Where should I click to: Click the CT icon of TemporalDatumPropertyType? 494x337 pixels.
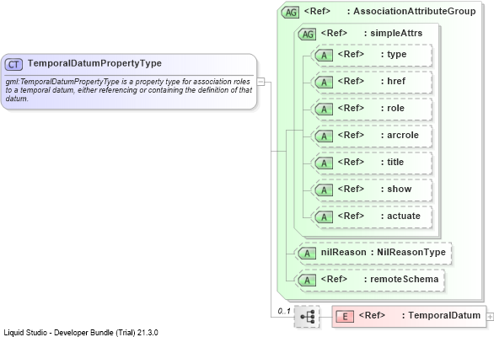click(x=13, y=65)
